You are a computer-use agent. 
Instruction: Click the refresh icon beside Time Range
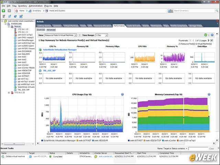tap(206, 35)
